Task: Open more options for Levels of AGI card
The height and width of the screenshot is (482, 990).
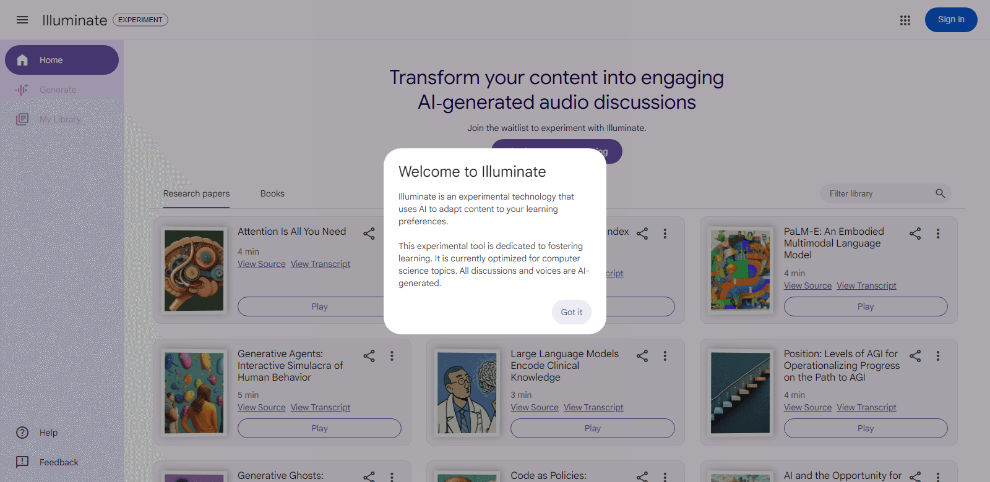Action: [938, 356]
